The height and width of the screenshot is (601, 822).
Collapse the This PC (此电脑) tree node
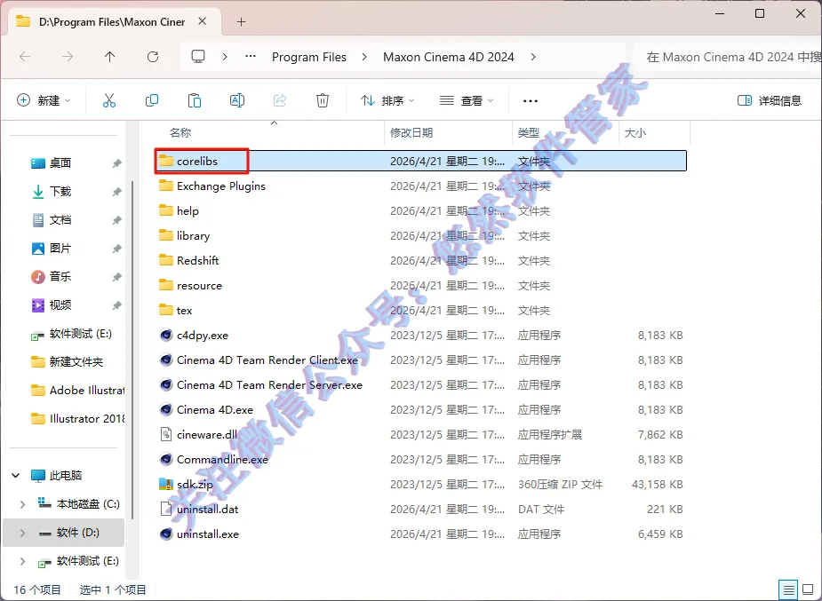point(16,475)
